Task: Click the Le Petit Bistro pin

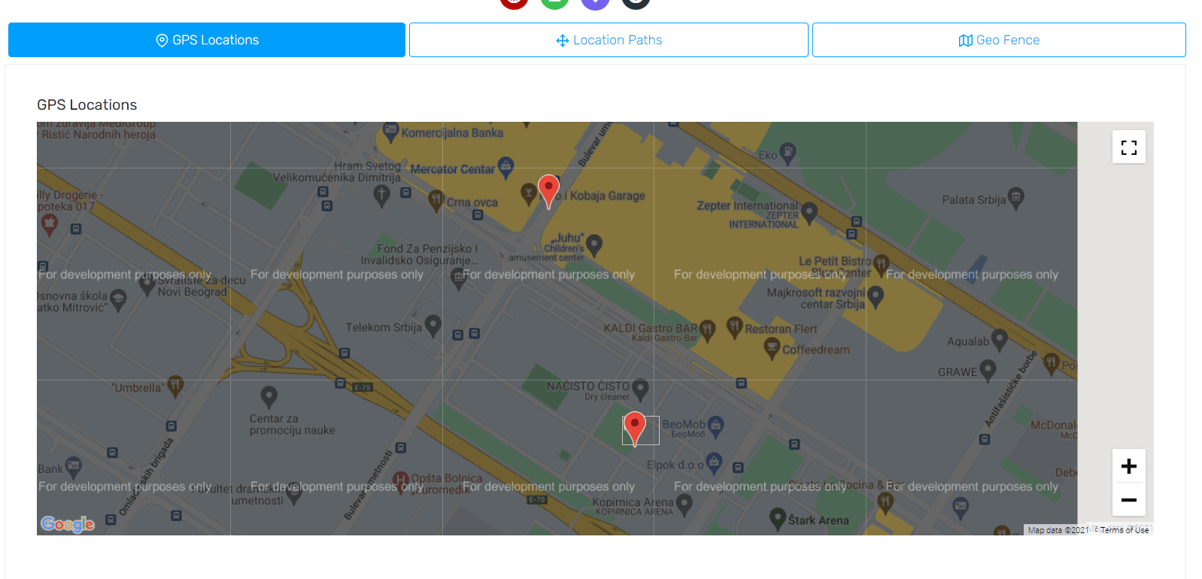Action: 881,264
